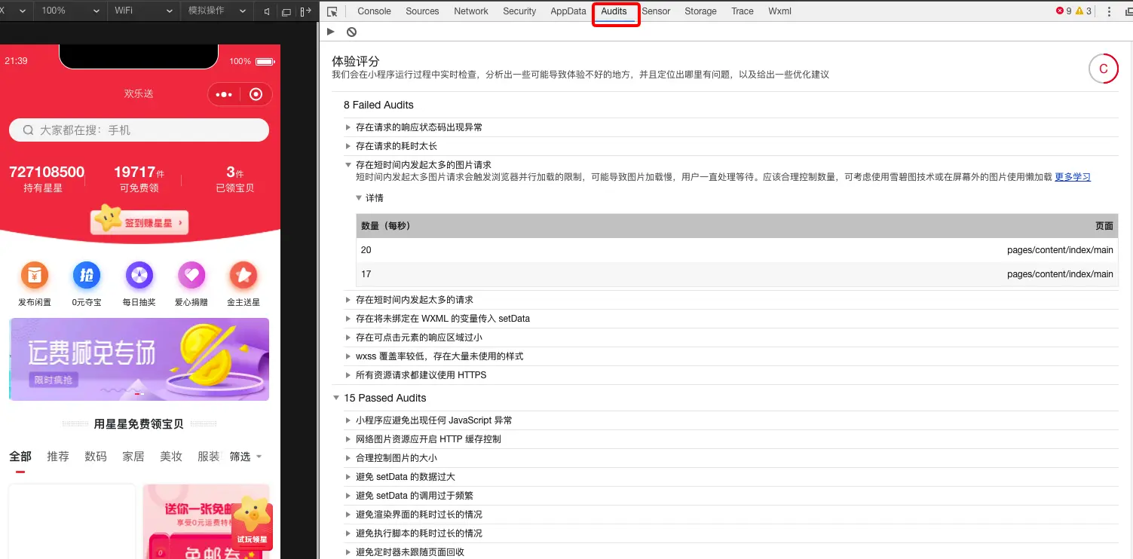1133x559 pixels.
Task: Select the 发布闲置 icon in mini program
Action: point(34,276)
